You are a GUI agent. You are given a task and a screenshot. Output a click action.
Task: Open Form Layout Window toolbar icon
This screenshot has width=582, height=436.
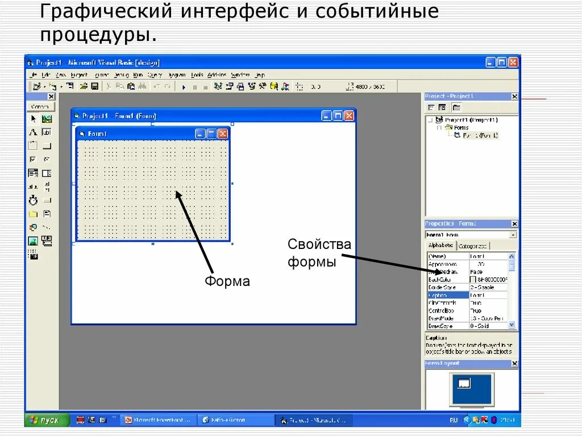[x=240, y=86]
